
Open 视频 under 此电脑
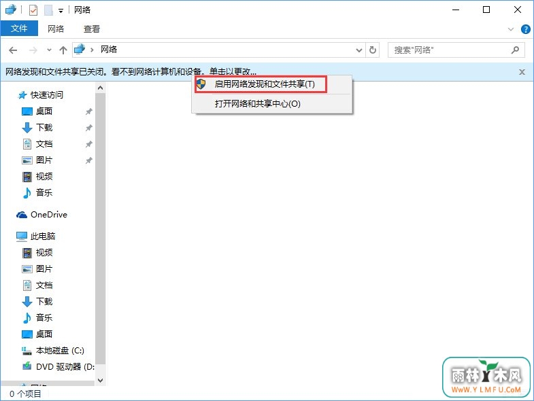(x=44, y=252)
